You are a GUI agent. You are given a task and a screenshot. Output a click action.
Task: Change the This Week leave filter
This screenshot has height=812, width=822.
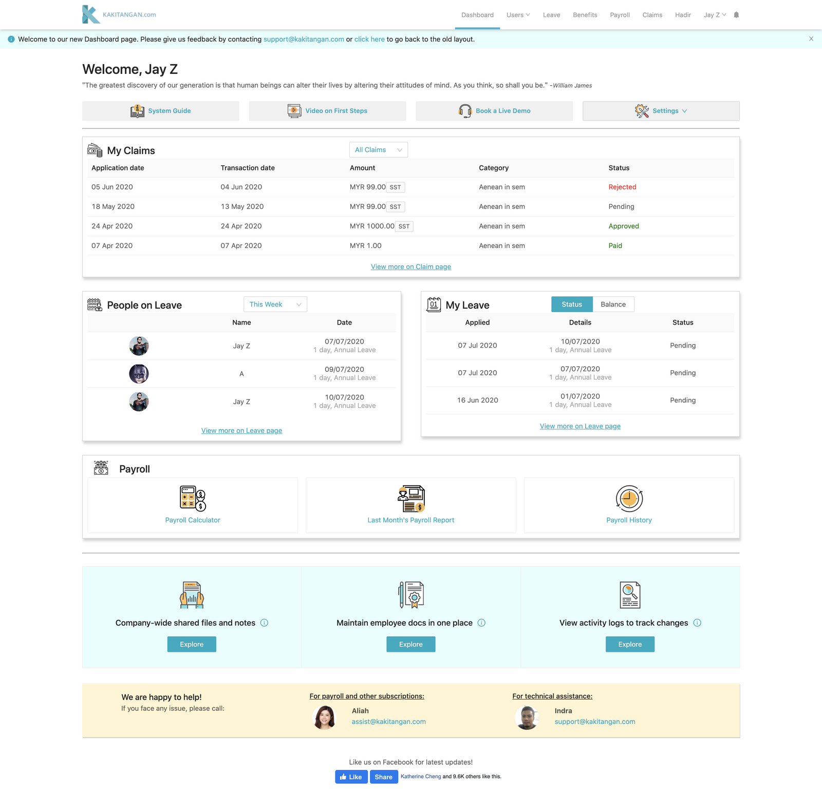275,304
